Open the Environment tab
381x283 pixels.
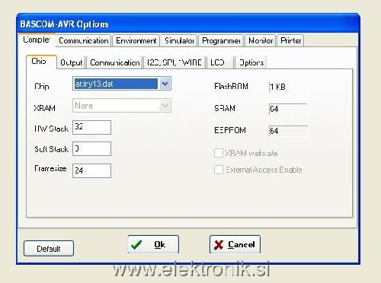pyautogui.click(x=136, y=41)
